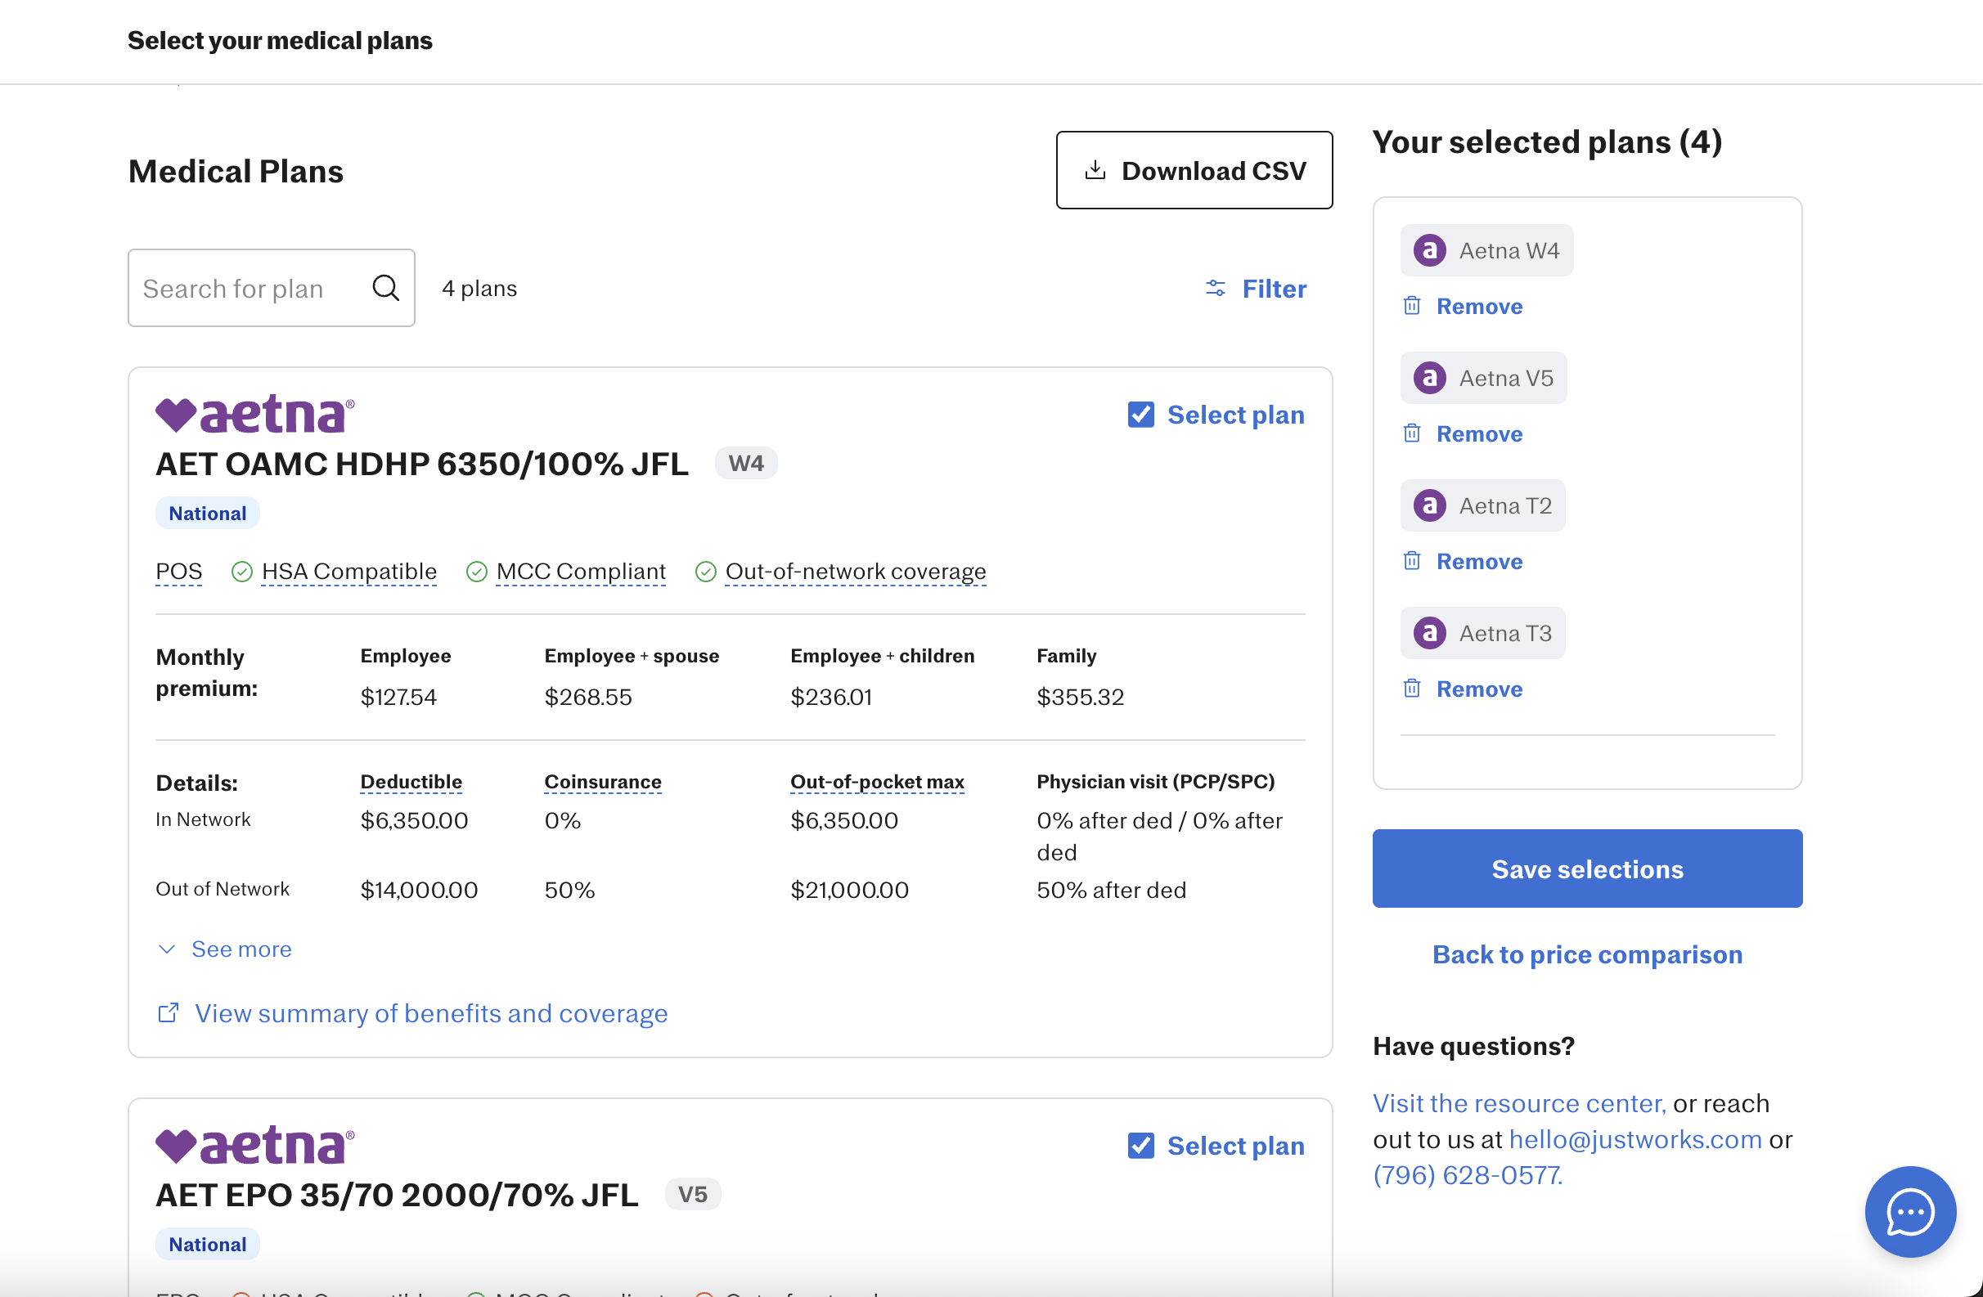Viewport: 1983px width, 1297px height.
Task: Click the filter sliders icon
Action: click(1216, 288)
